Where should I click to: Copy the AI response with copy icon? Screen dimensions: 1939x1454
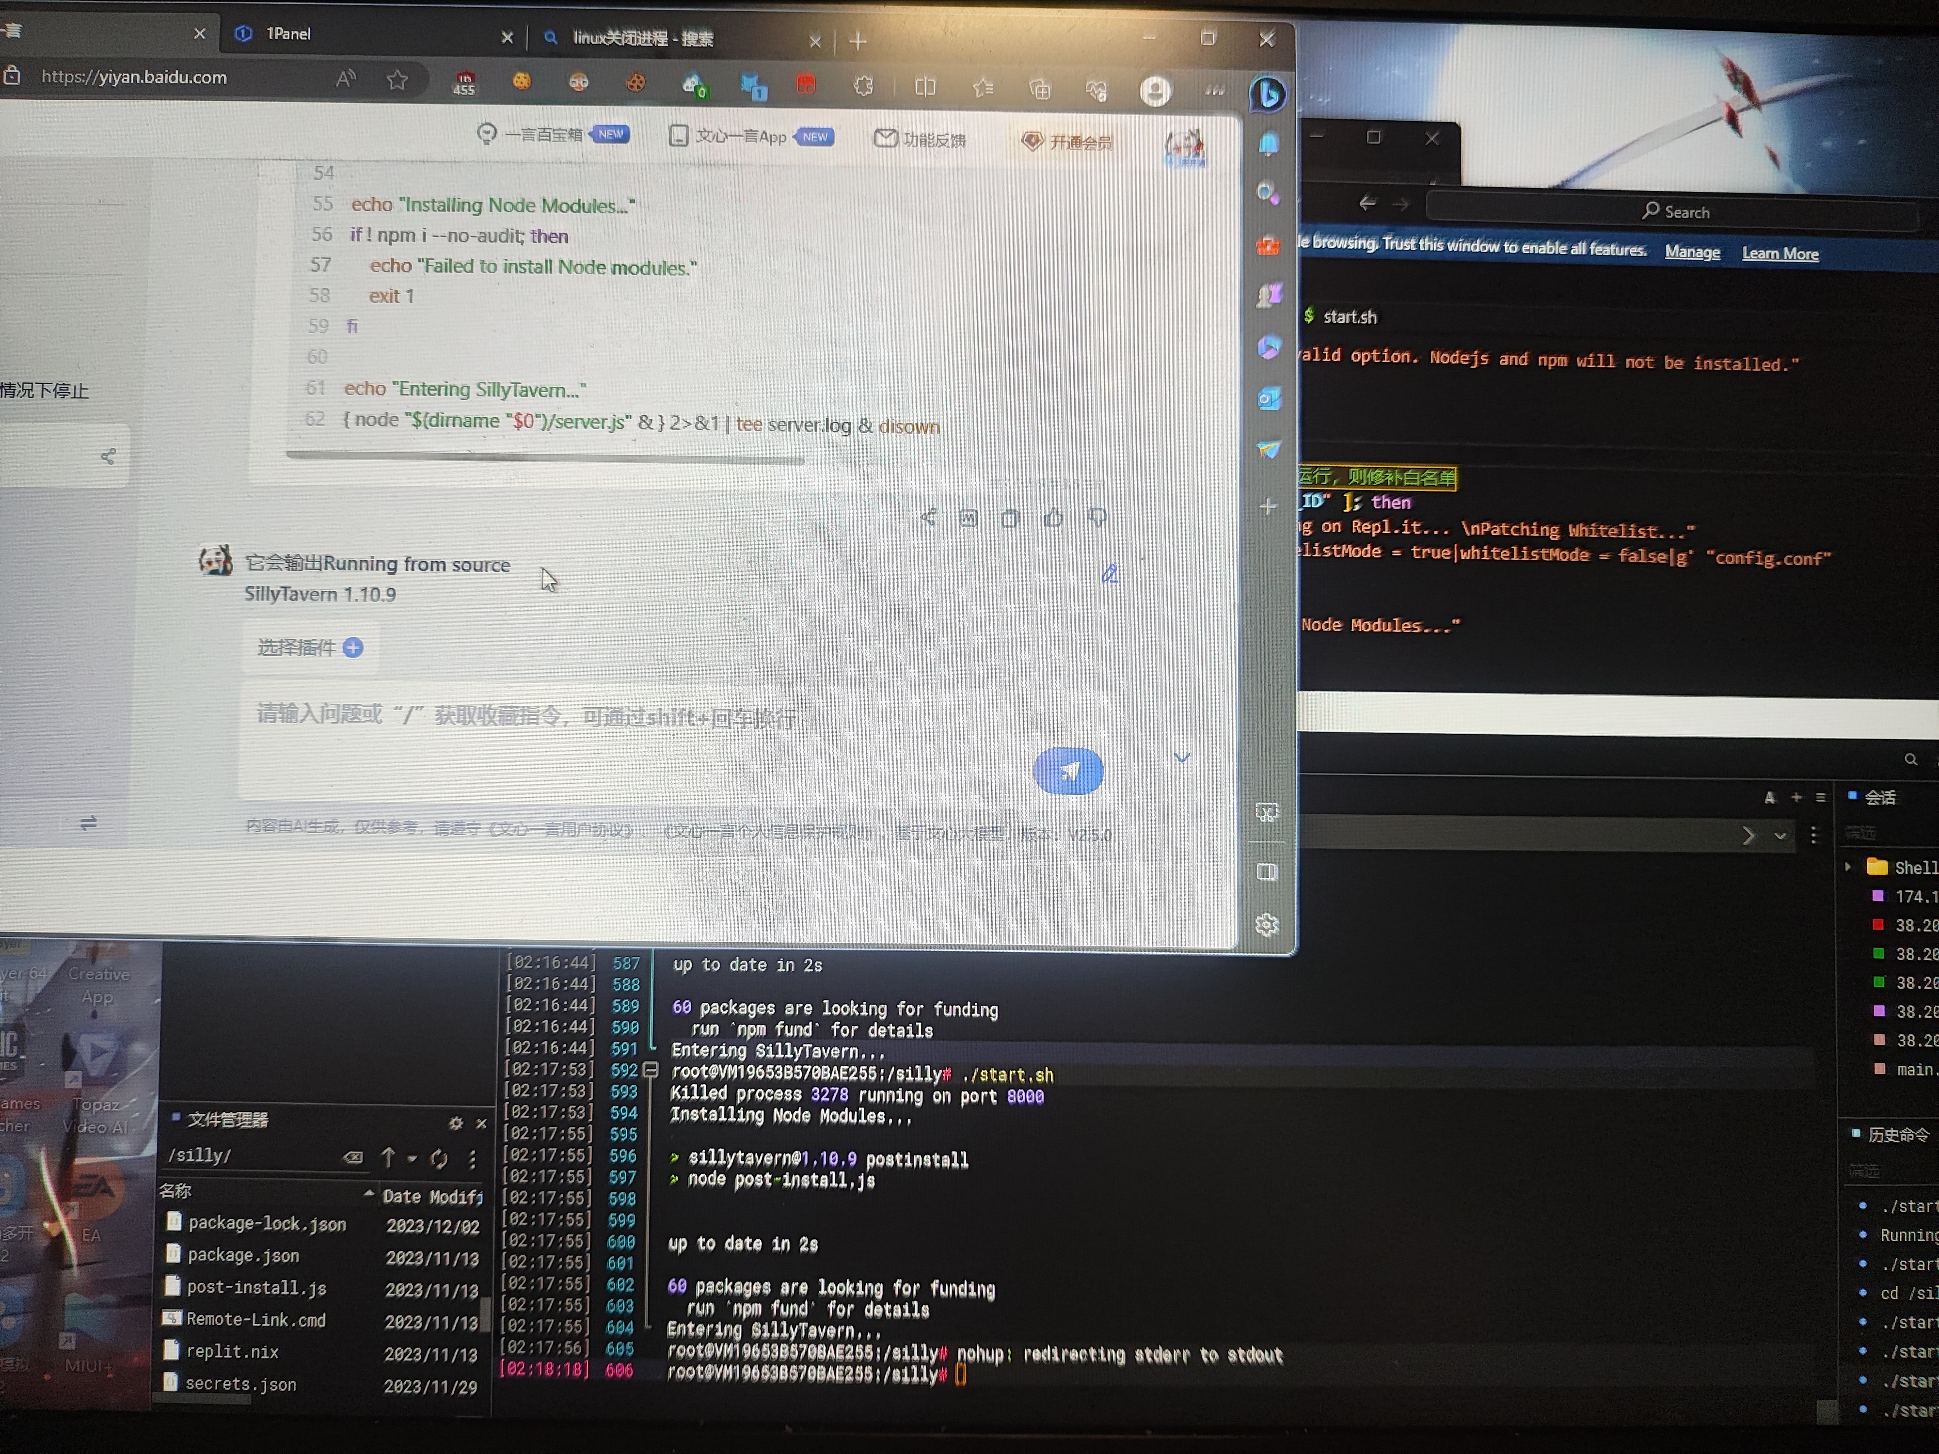1010,518
